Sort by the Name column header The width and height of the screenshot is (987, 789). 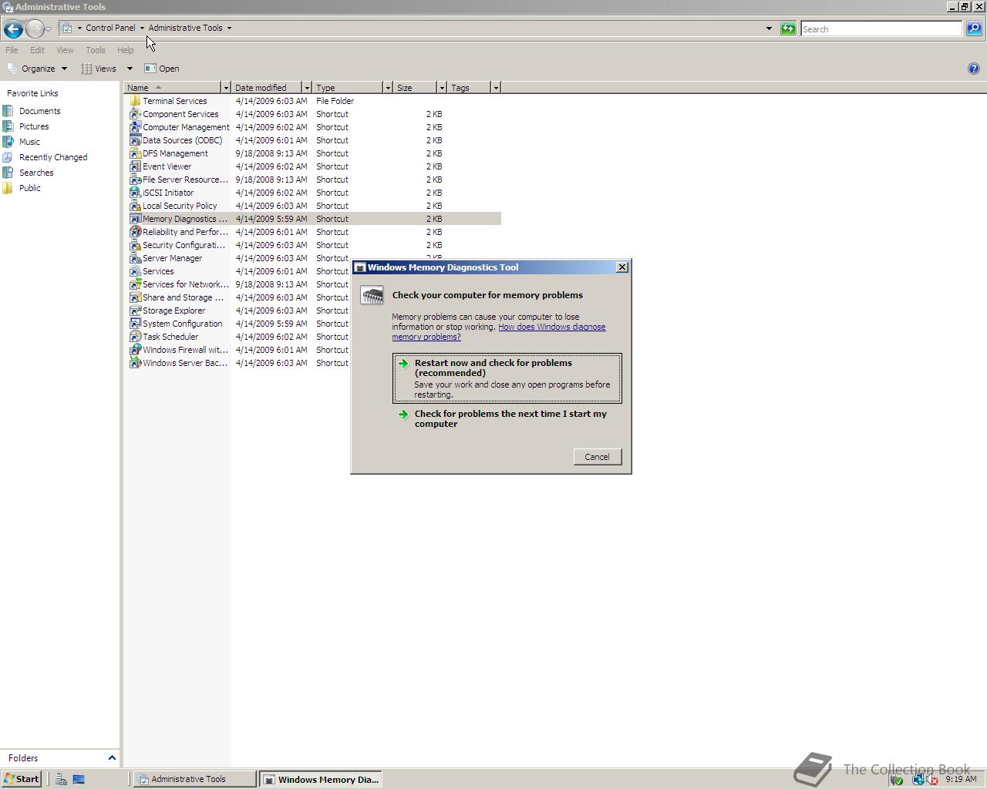[172, 88]
